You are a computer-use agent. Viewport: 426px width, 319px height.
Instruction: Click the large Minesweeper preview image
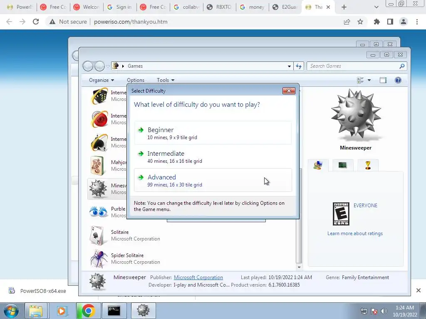(356, 115)
